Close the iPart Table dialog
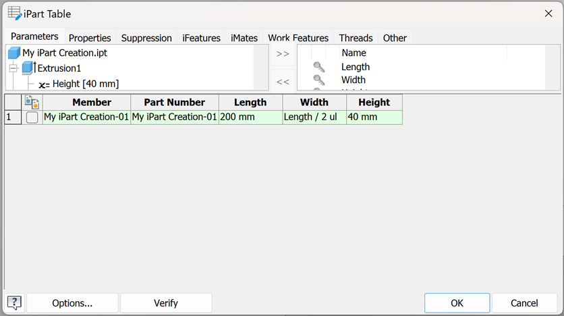 [548, 14]
